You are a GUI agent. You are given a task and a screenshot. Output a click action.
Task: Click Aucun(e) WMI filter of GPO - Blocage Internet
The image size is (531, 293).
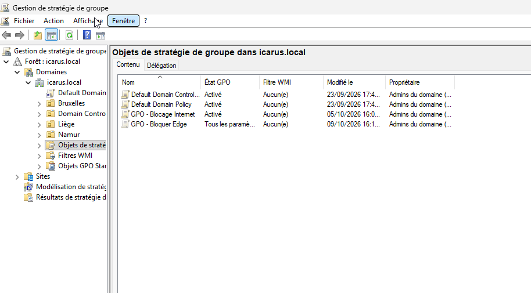click(x=275, y=114)
